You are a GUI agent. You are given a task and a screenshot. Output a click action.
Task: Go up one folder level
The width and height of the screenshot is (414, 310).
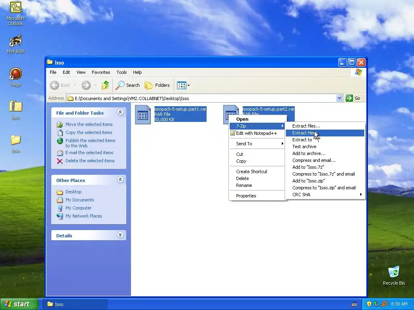pyautogui.click(x=106, y=85)
